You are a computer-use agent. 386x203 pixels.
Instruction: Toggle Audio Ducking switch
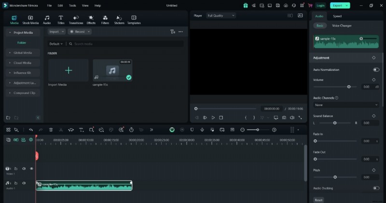pyautogui.click(x=376, y=188)
